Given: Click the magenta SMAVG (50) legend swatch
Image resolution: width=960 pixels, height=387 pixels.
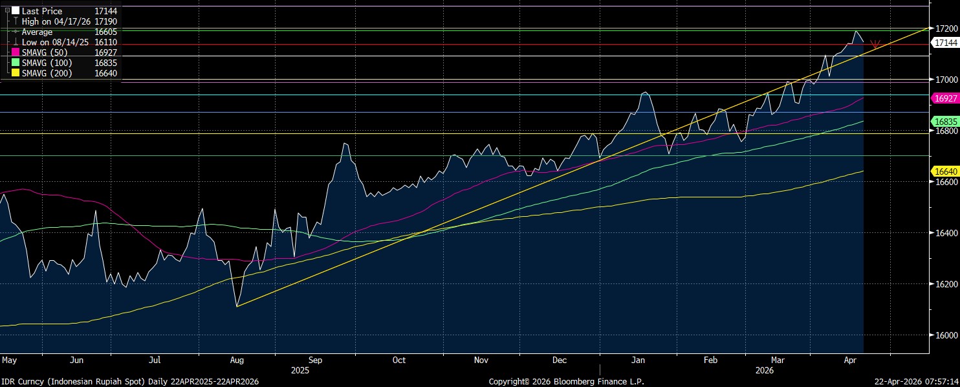Looking at the screenshot, I should tap(16, 53).
